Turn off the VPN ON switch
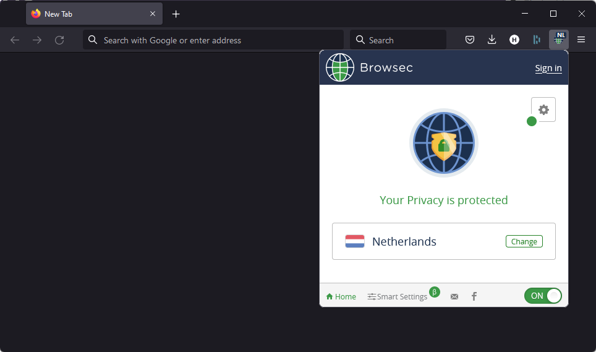 [x=543, y=296]
